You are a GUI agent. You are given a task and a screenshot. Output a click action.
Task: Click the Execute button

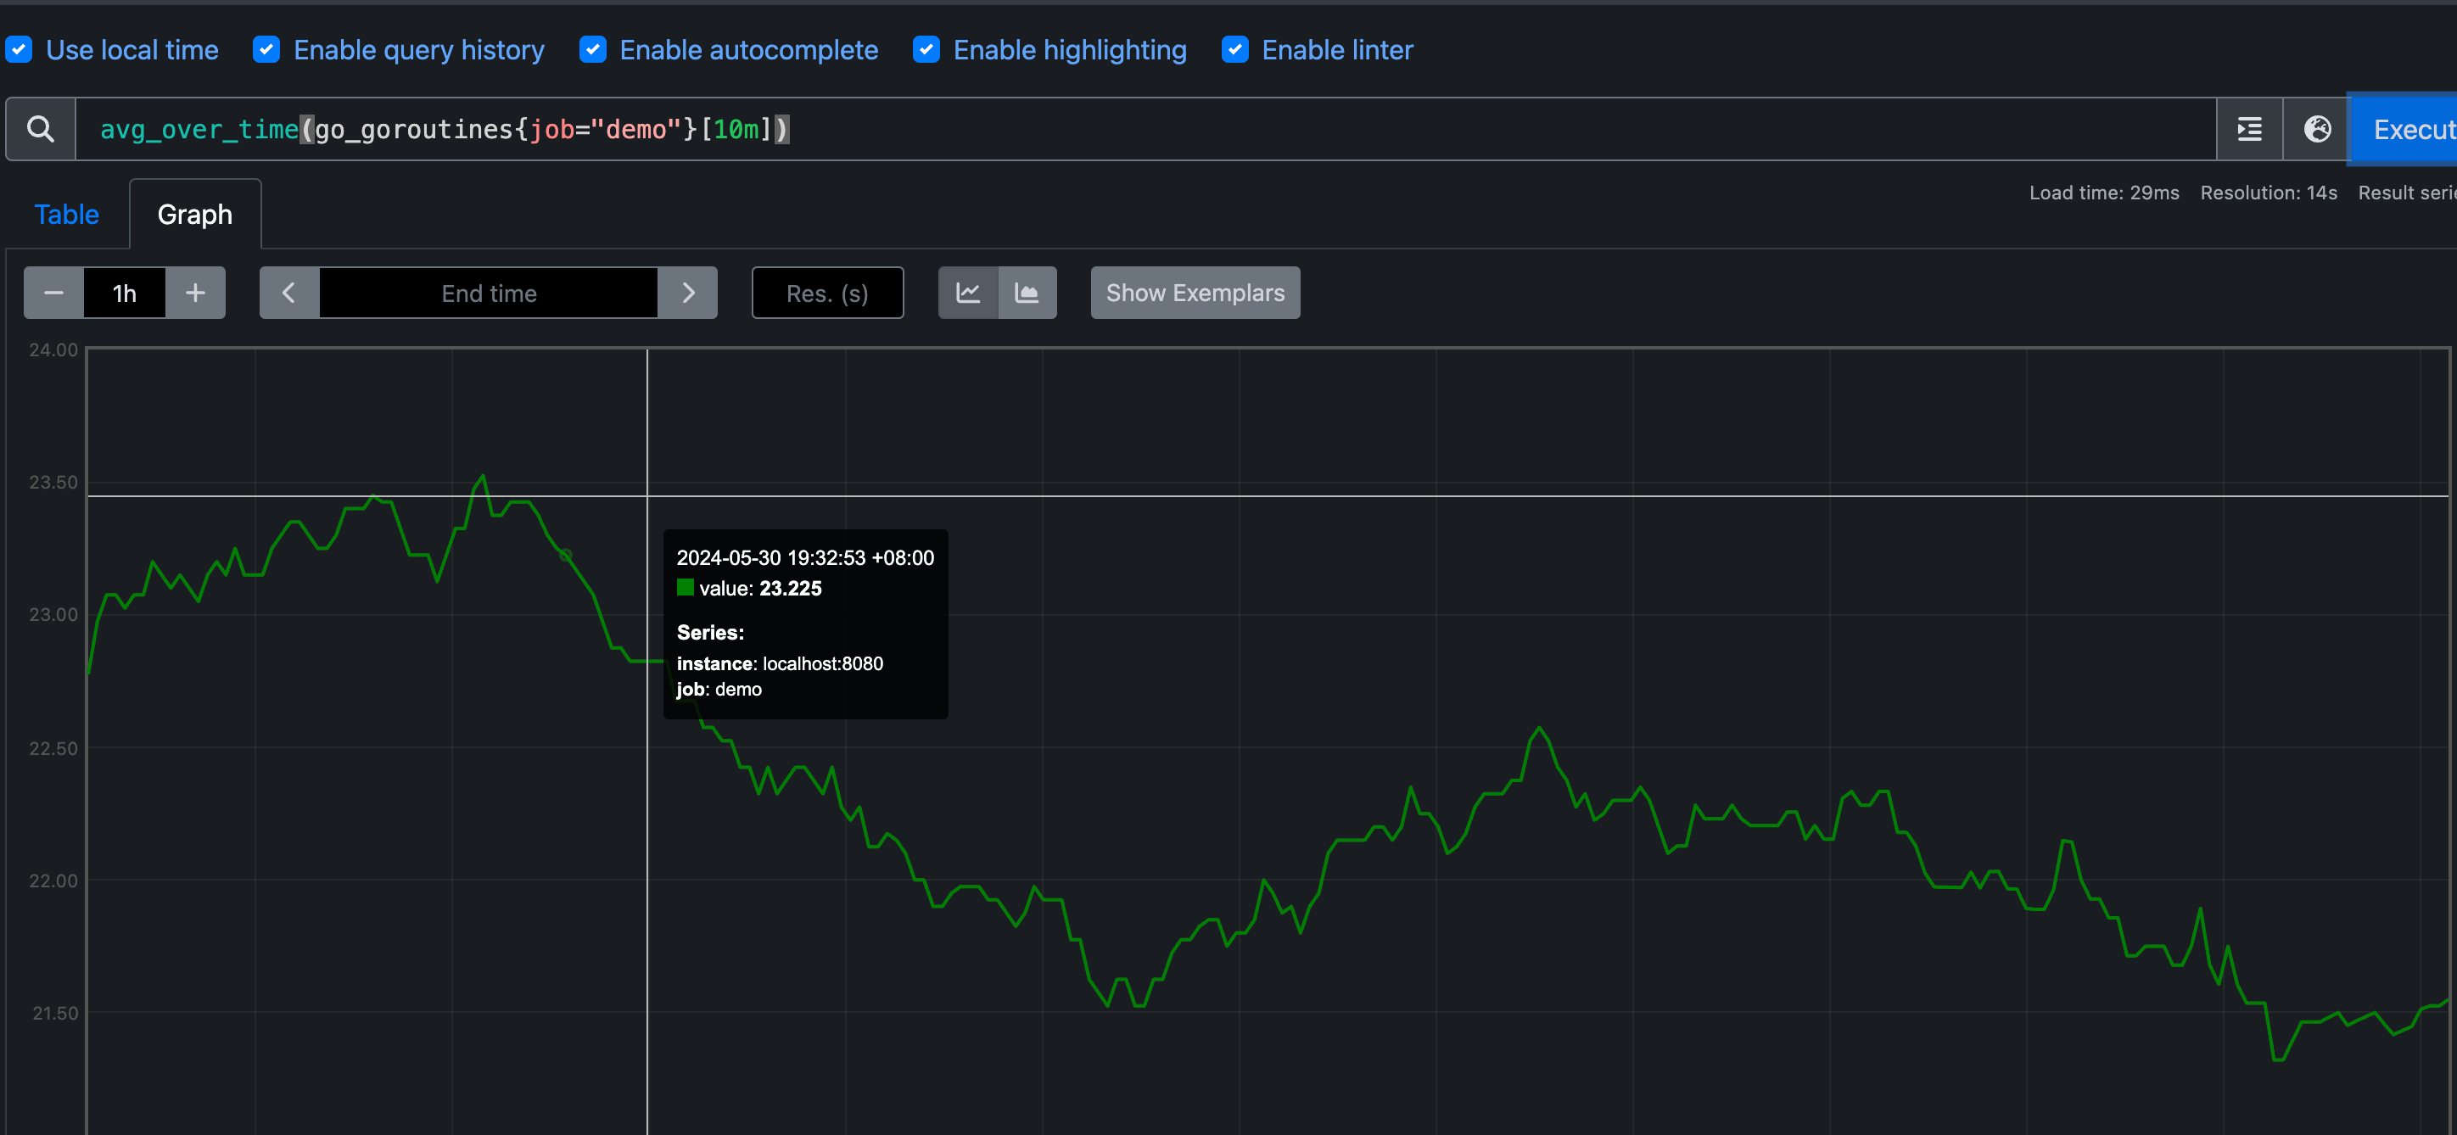2404,130
